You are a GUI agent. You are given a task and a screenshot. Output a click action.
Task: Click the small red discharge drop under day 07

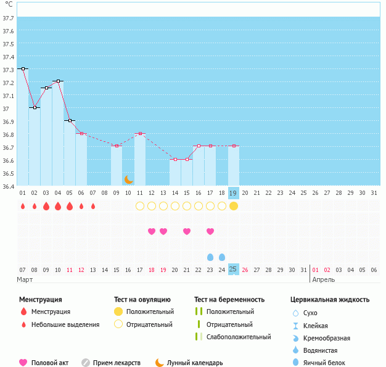pos(93,206)
